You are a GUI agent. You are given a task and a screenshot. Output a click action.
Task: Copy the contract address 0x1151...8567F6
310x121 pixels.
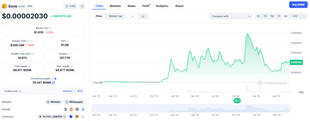64,117
